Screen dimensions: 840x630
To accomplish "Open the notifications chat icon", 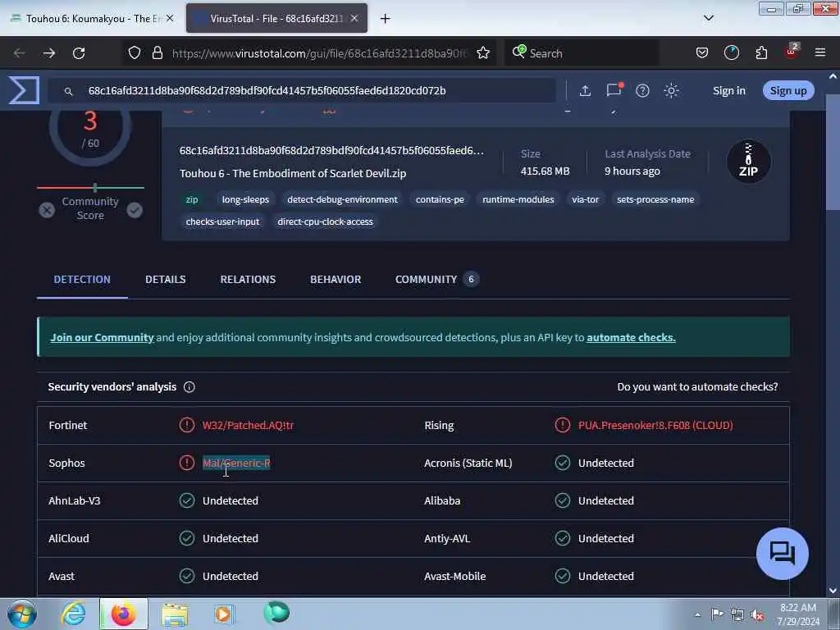I will pos(614,89).
